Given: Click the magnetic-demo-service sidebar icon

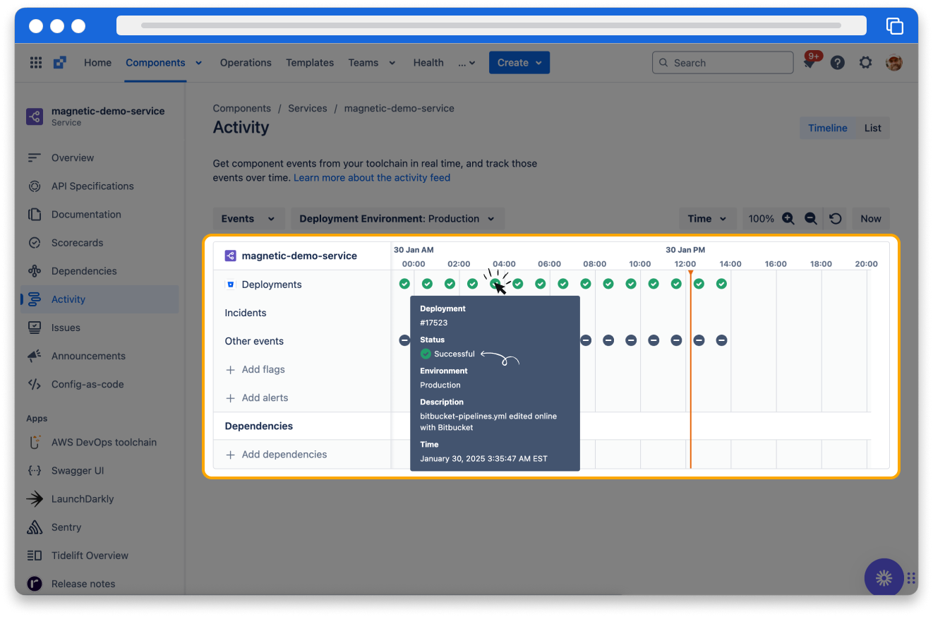Looking at the screenshot, I should pyautogui.click(x=35, y=116).
